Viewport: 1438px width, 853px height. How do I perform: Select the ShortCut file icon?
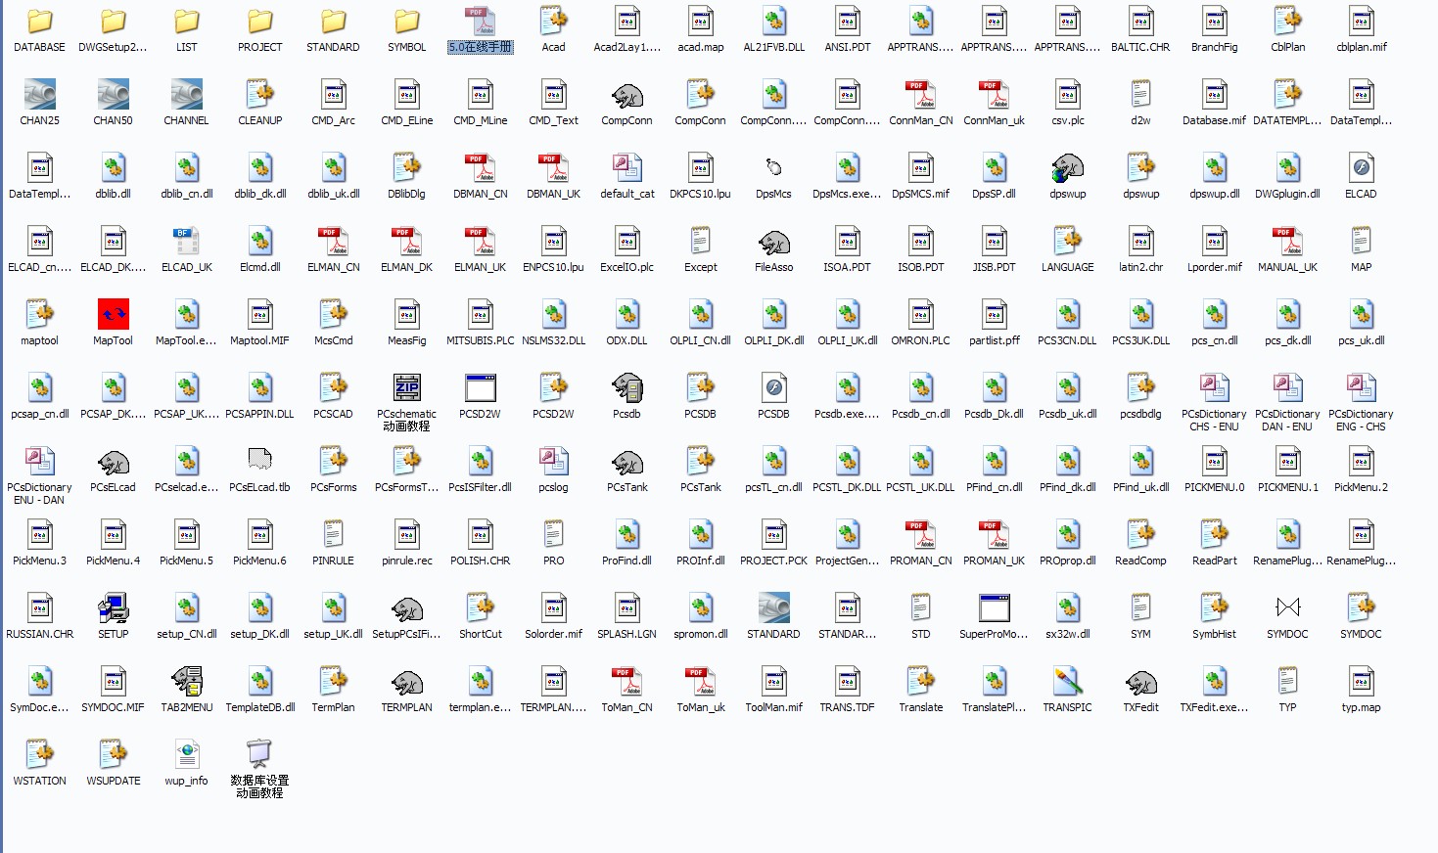(481, 607)
